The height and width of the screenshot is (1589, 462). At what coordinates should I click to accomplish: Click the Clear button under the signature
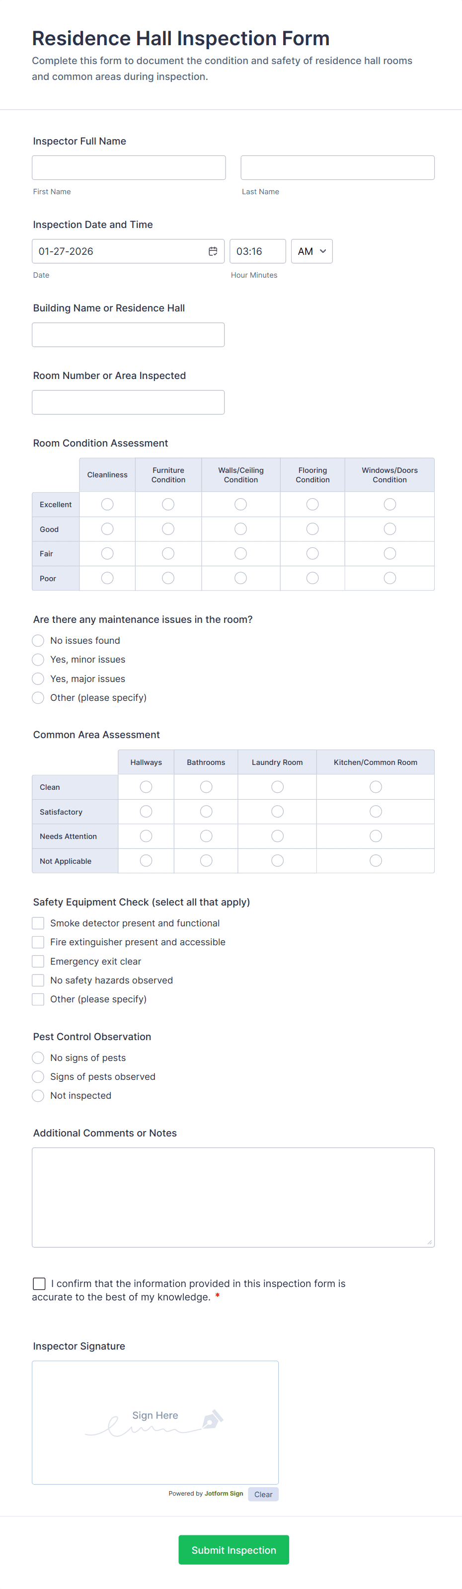point(263,1494)
